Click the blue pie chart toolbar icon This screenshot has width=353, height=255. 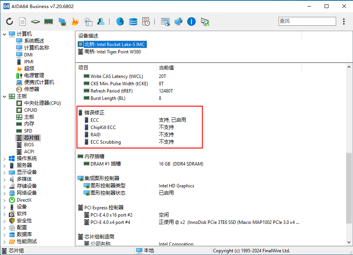(x=120, y=22)
